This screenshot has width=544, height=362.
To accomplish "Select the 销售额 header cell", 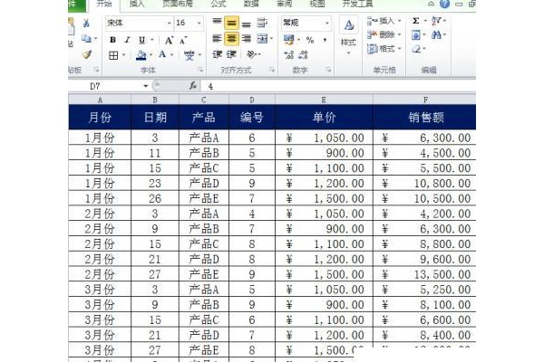I will 424,117.
